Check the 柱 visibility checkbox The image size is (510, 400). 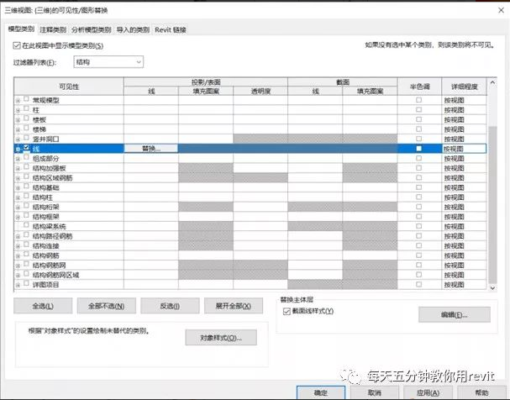pos(26,108)
